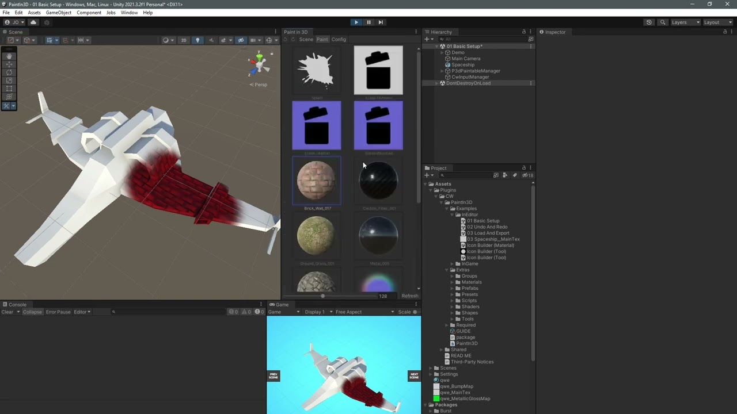Click the Hierarchy search field
This screenshot has width=737, height=414.
pos(481,39)
